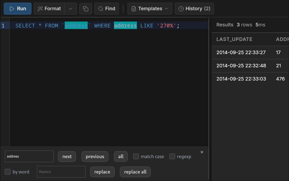Viewport: 289px width, 181px height.
Task: Select the cell 2014-09-25 22:33:03
Action: 241,79
